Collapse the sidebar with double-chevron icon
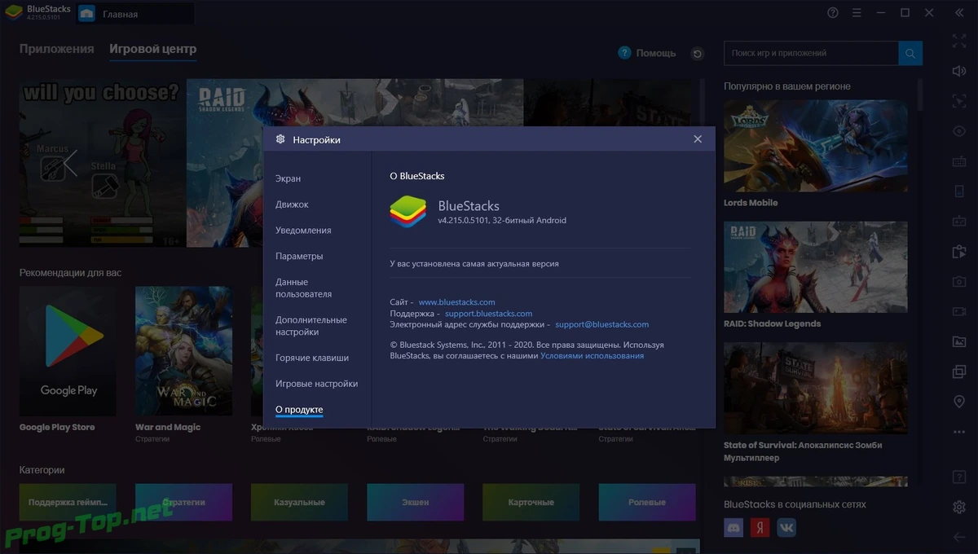 (x=959, y=13)
